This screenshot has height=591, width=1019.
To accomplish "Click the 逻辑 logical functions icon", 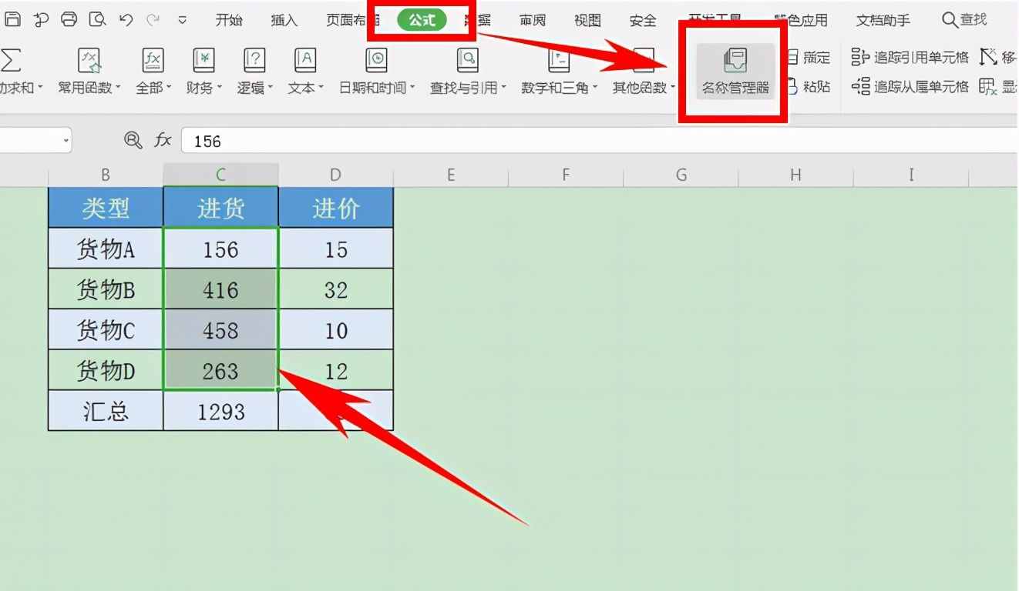I will point(254,59).
